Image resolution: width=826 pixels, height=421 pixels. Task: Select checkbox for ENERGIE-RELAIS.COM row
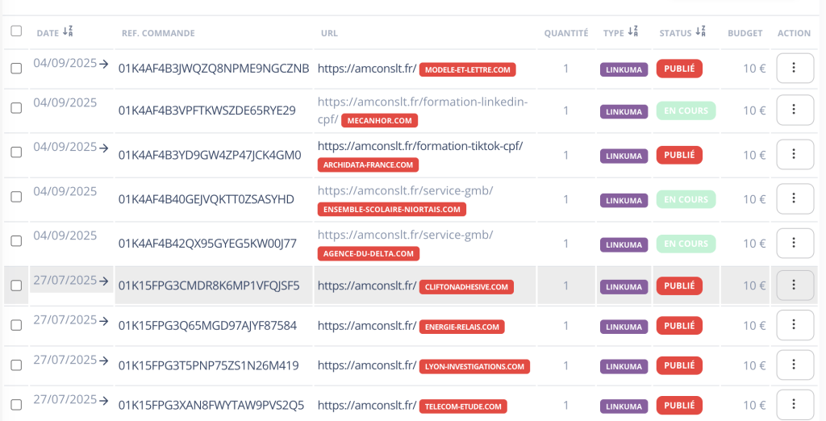coord(16,326)
